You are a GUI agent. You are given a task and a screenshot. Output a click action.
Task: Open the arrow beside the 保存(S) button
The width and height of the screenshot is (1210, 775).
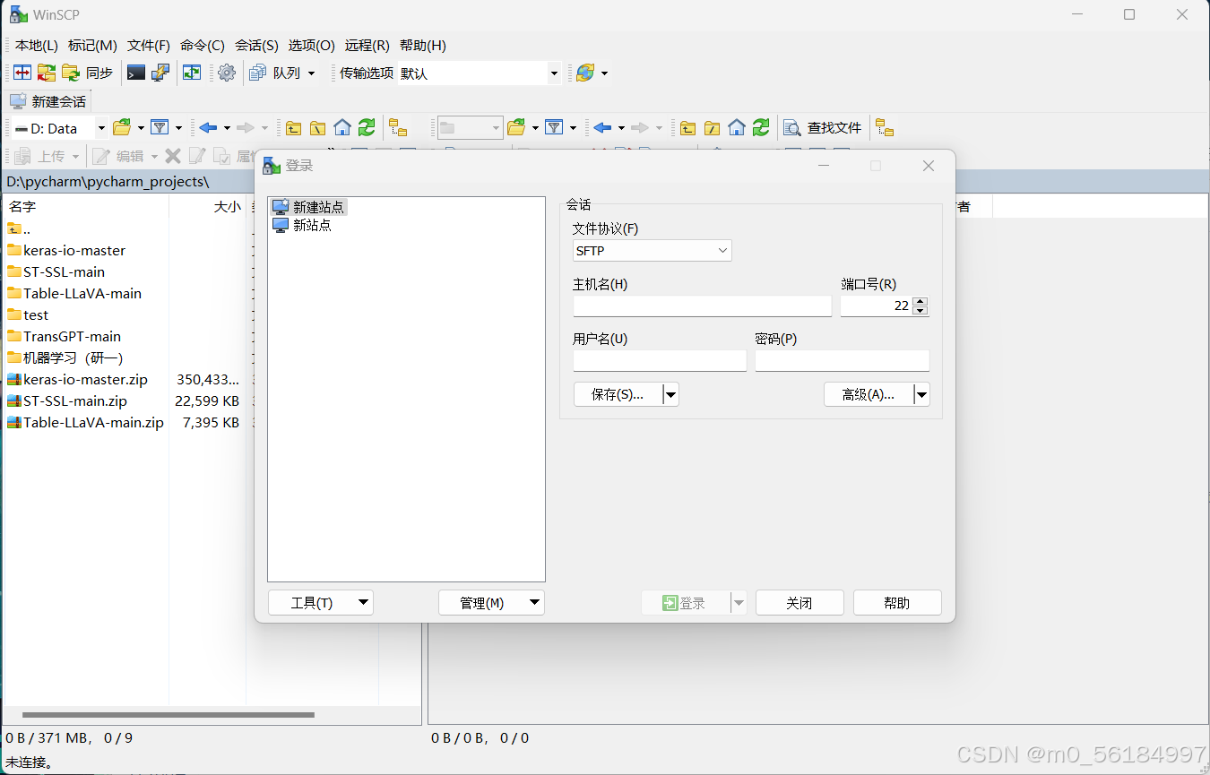[670, 394]
